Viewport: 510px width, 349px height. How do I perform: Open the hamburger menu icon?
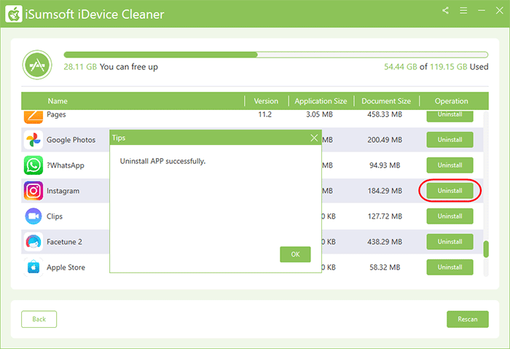coord(463,10)
